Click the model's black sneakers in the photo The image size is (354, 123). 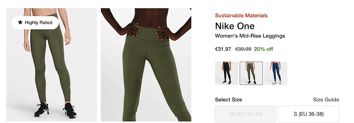(x=55, y=109)
